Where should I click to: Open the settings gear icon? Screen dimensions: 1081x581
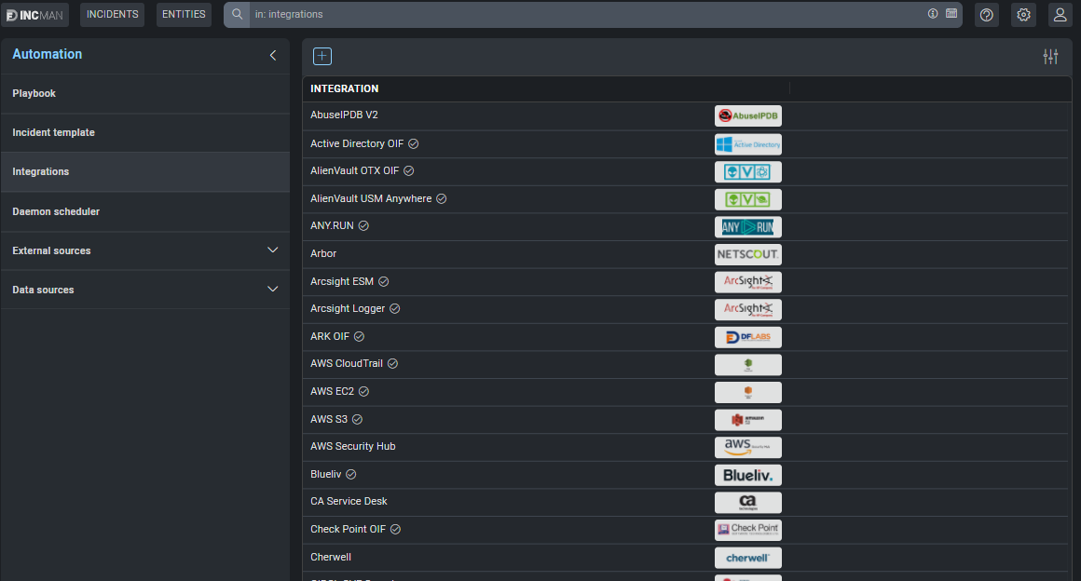point(1023,14)
